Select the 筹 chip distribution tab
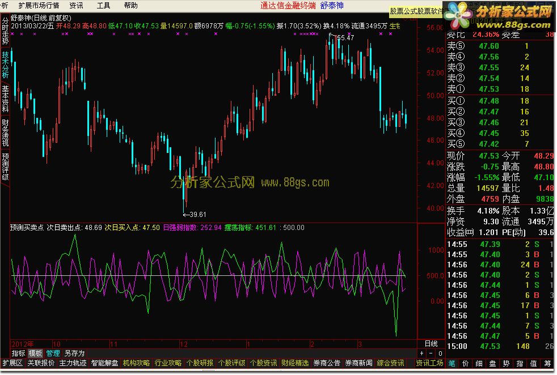 point(547,363)
